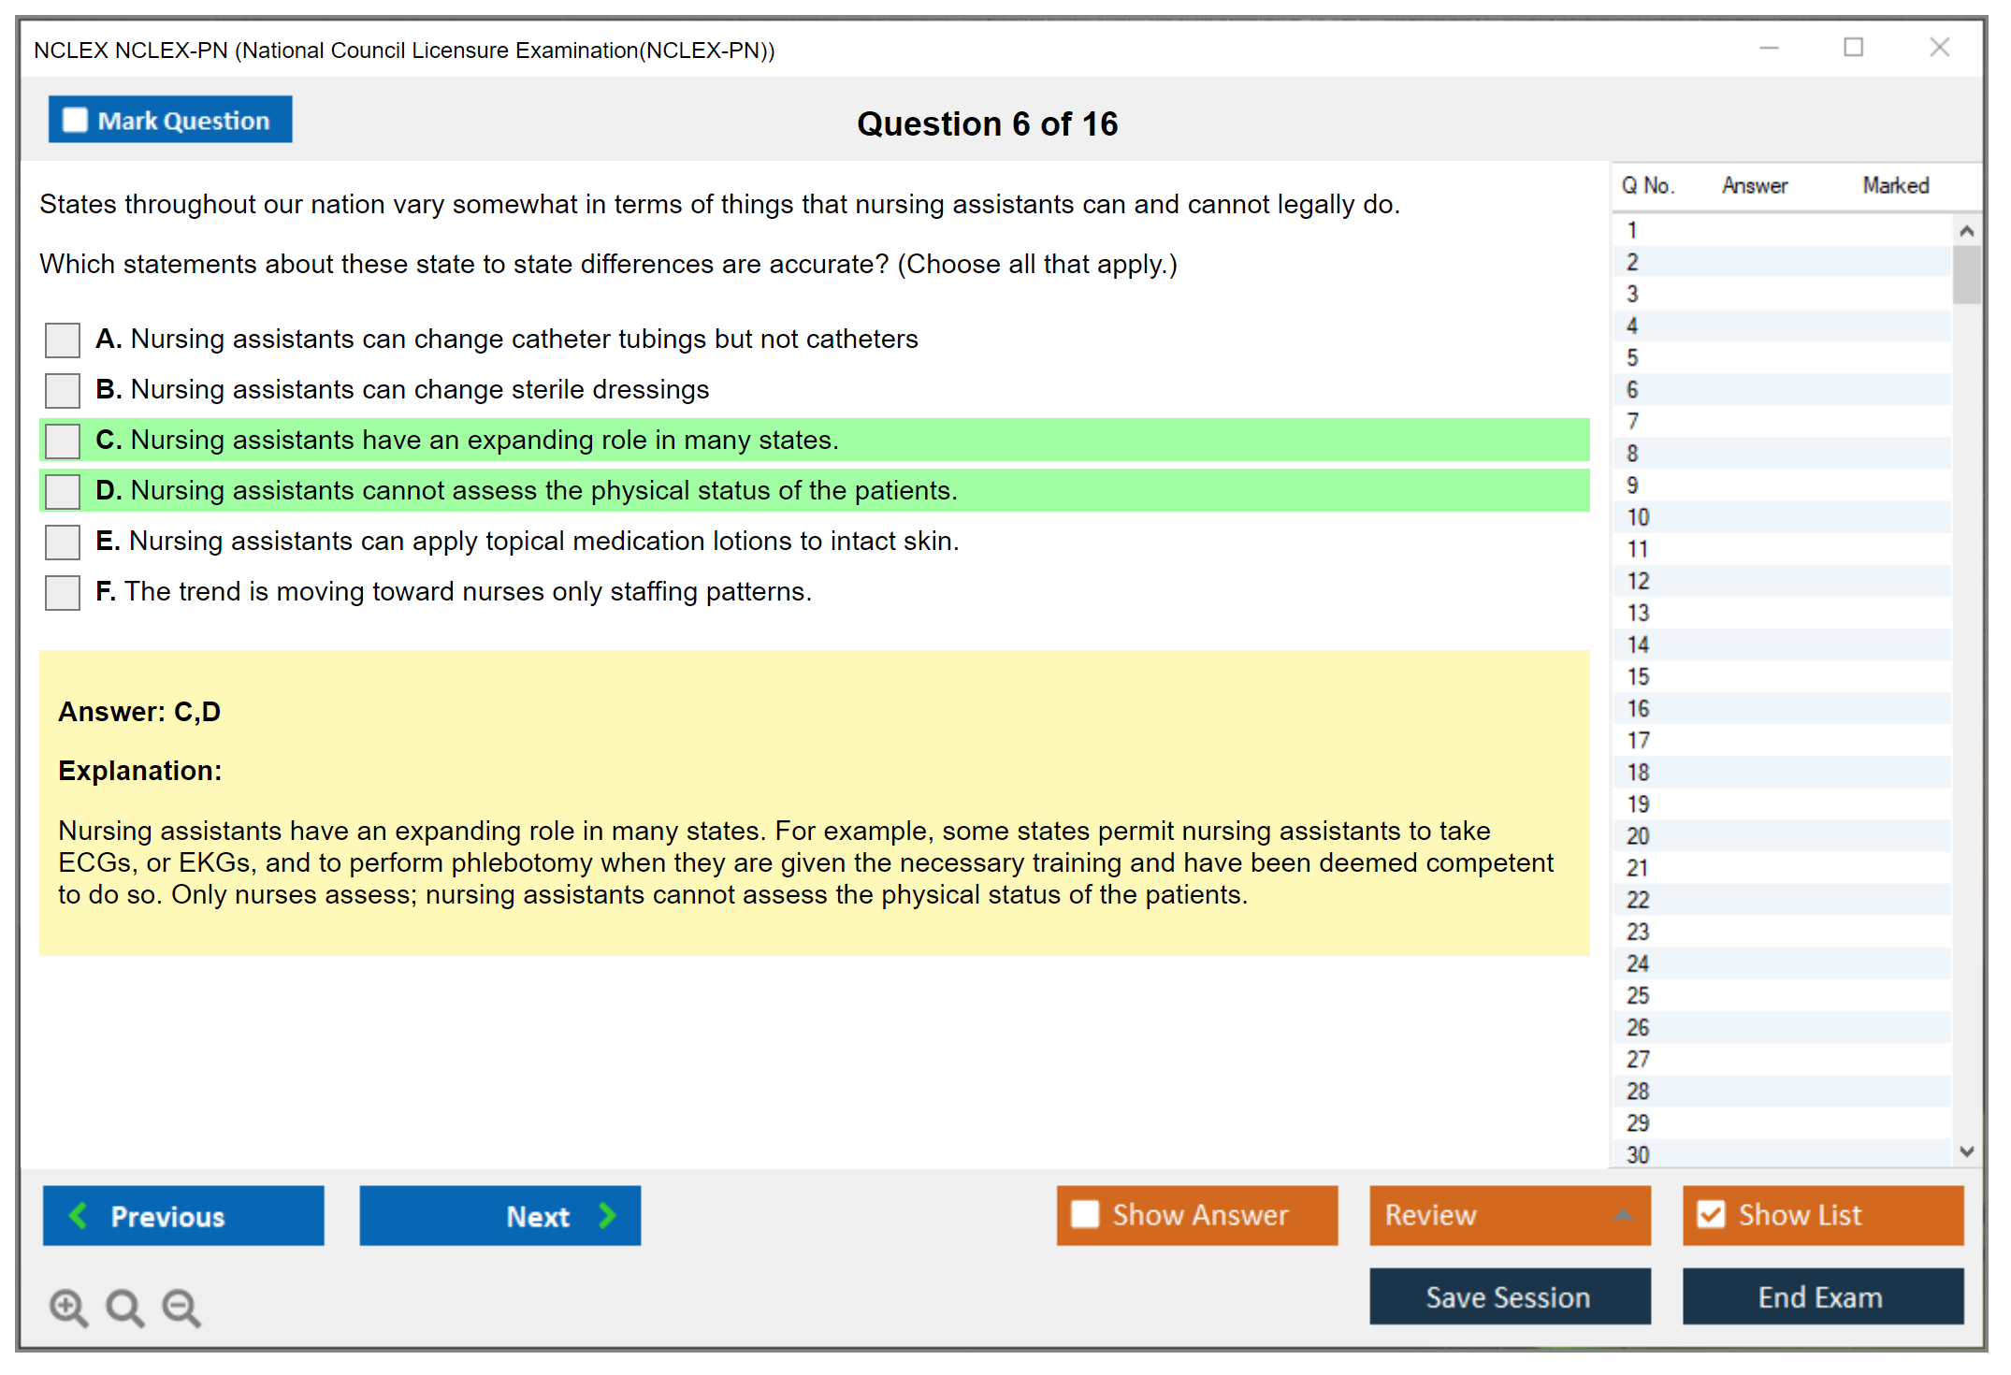Click the End Exam button
Image resolution: width=2011 pixels, height=1375 pixels.
tap(1821, 1296)
